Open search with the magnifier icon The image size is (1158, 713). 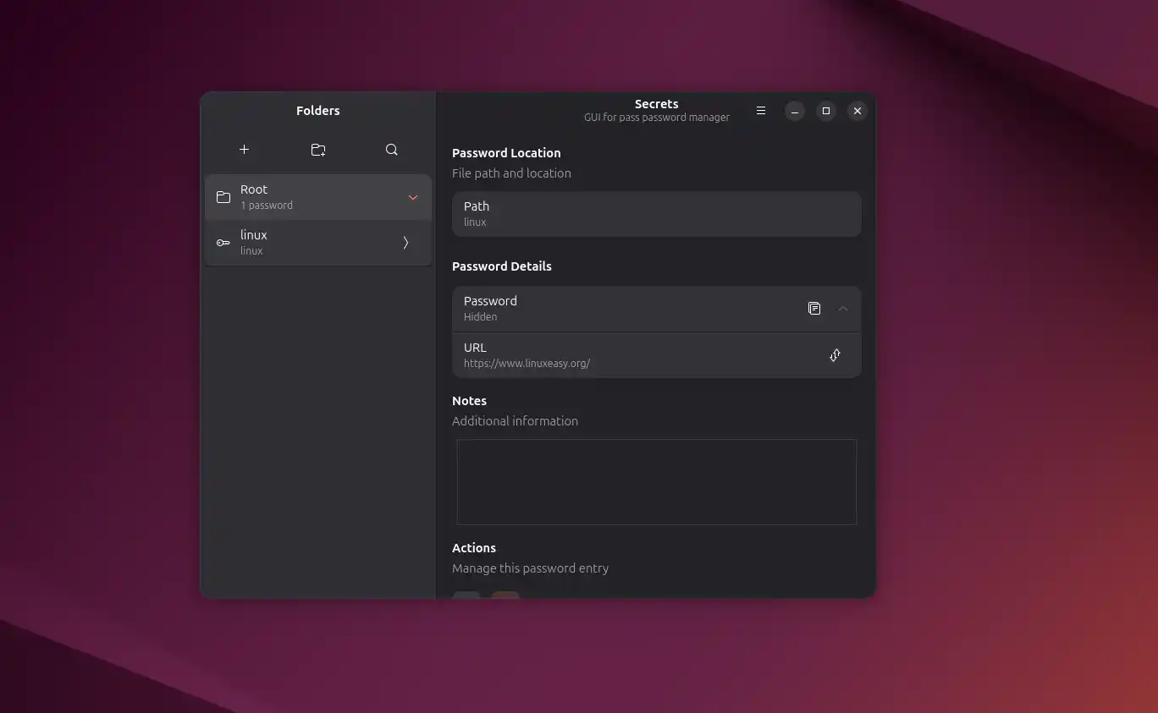(x=391, y=150)
